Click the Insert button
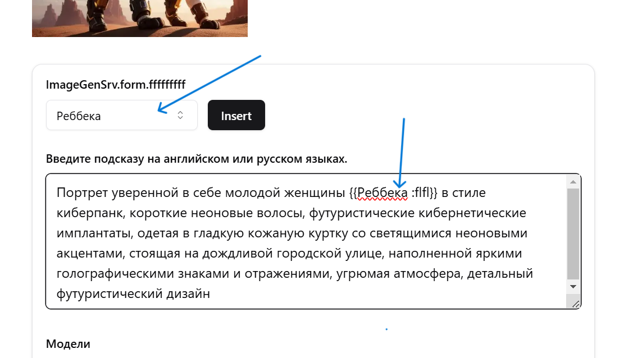This screenshot has height=358, width=642. (236, 115)
